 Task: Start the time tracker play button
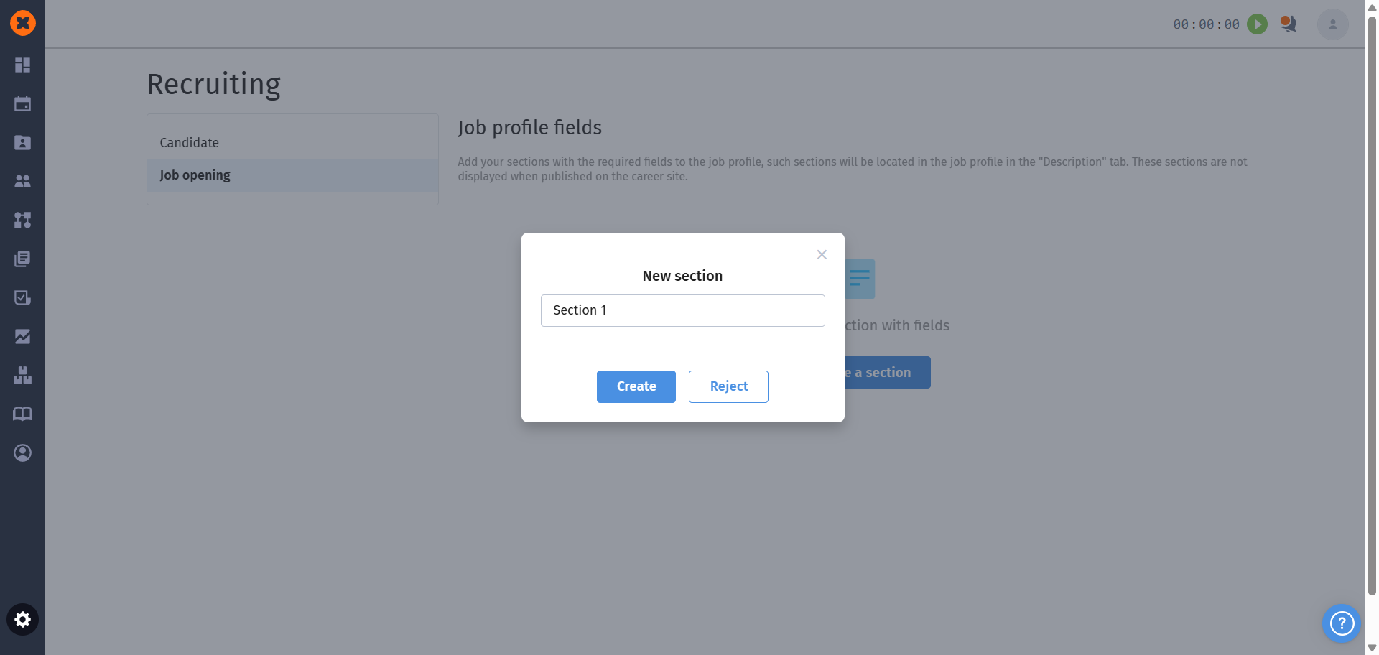click(1257, 24)
